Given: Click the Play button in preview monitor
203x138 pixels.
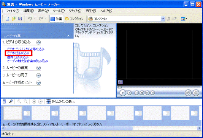Looking at the screenshot, I should 123,93.
